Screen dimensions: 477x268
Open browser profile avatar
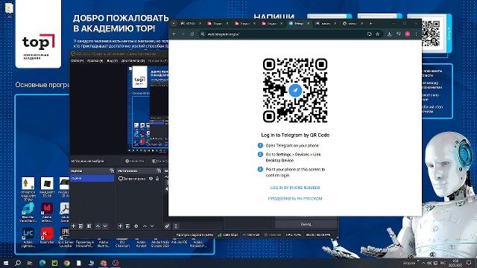click(x=408, y=34)
